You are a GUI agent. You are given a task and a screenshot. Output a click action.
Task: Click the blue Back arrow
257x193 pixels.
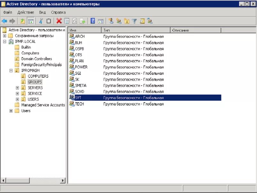(x=4, y=21)
